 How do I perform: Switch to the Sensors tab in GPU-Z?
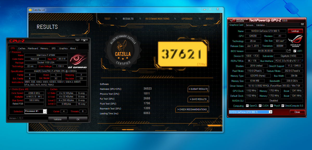pos(250,25)
